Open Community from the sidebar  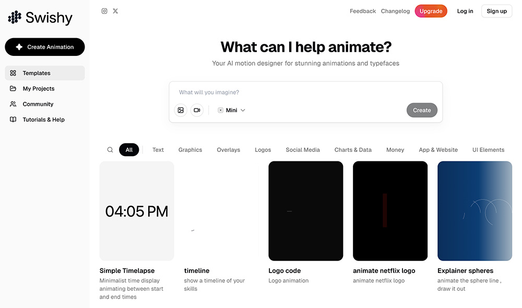(x=38, y=104)
